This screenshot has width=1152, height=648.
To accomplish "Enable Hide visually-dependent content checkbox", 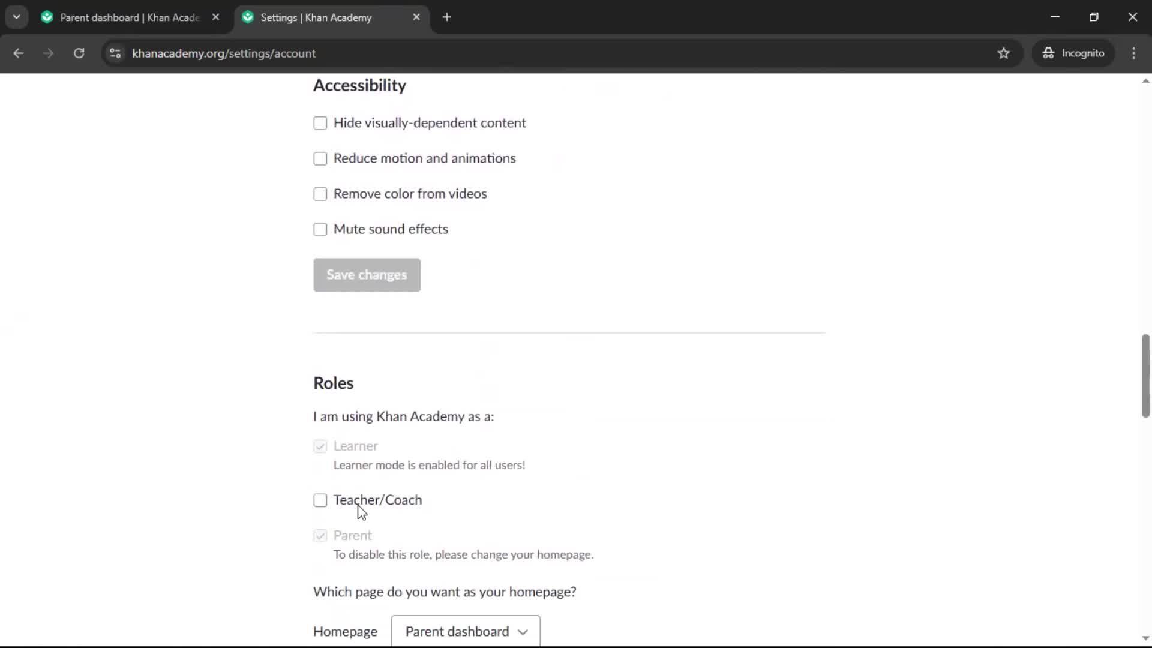I will [x=320, y=123].
